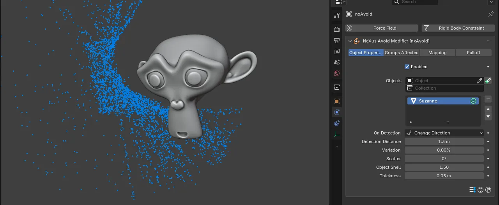Animate Enabled property via its dot
The width and height of the screenshot is (499, 205).
488,67
